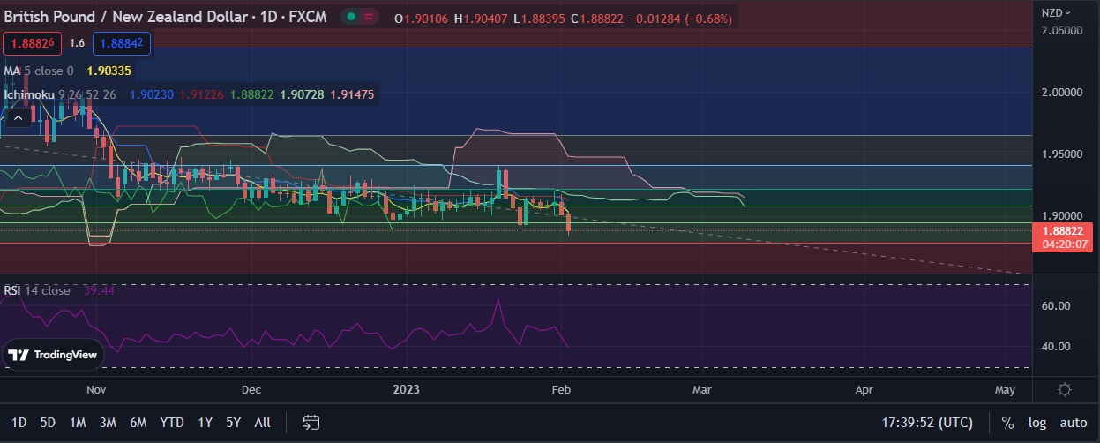Switch to the 6M time range
This screenshot has height=443, width=1100.
(138, 423)
